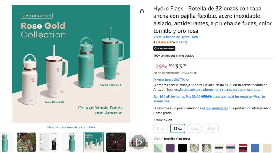The height and width of the screenshot is (153, 276).
Task: Choose the purple color swatch
Action: pyautogui.click(x=170, y=148)
